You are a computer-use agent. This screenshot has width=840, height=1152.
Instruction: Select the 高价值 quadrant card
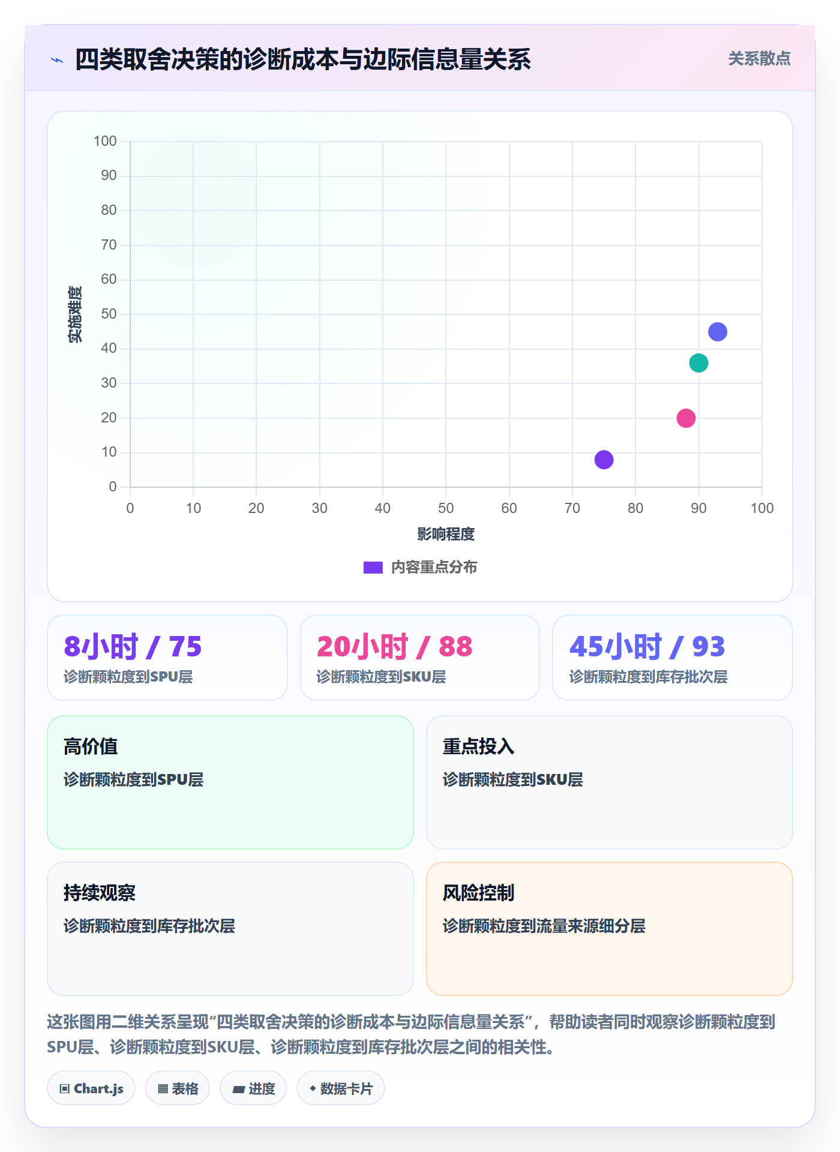tap(230, 782)
